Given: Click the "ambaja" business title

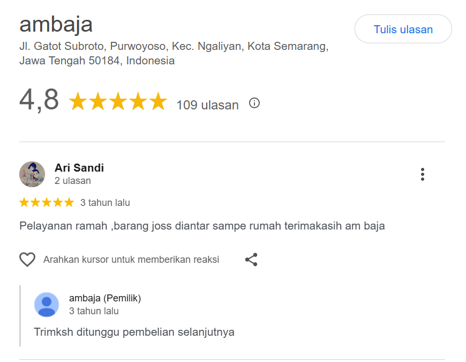Looking at the screenshot, I should tap(56, 25).
